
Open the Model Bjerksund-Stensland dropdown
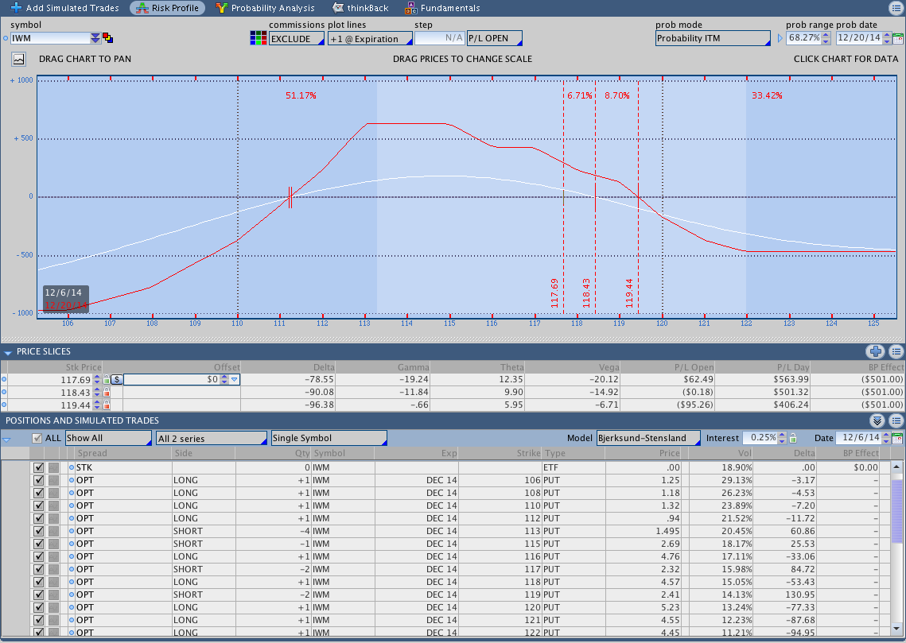tap(648, 438)
